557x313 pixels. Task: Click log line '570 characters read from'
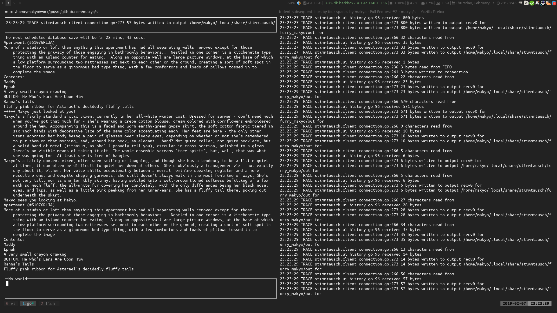[x=368, y=101]
